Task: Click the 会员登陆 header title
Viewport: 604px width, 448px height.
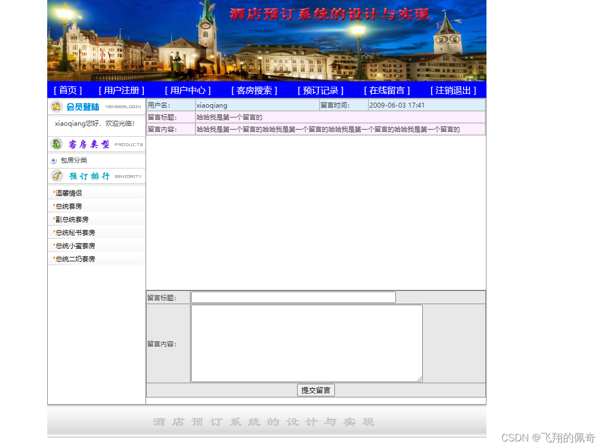Action: point(83,107)
